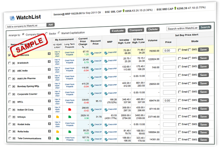This screenshot has height=147, width=220.
Task: Expand the Bombay Dyeing Mfg. row
Action: 14,86
